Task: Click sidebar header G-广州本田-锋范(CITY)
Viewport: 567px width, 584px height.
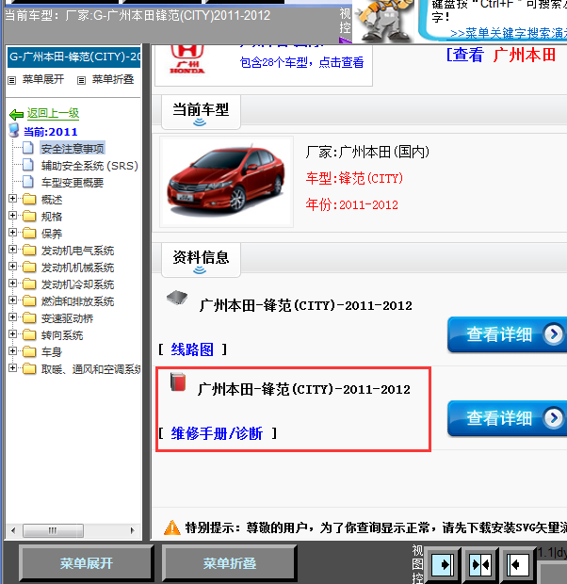Action: click(73, 57)
